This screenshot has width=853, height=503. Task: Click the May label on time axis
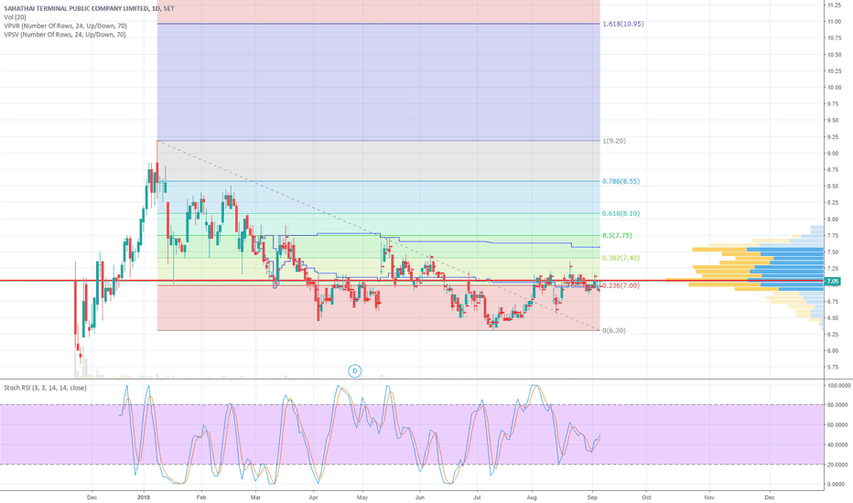(362, 497)
